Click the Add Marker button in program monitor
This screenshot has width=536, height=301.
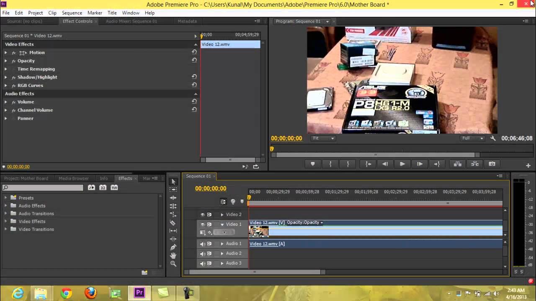coord(312,164)
